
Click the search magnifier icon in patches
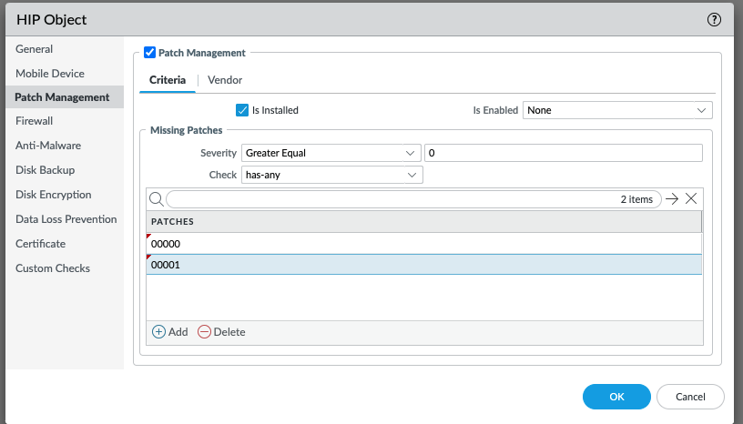click(x=157, y=199)
